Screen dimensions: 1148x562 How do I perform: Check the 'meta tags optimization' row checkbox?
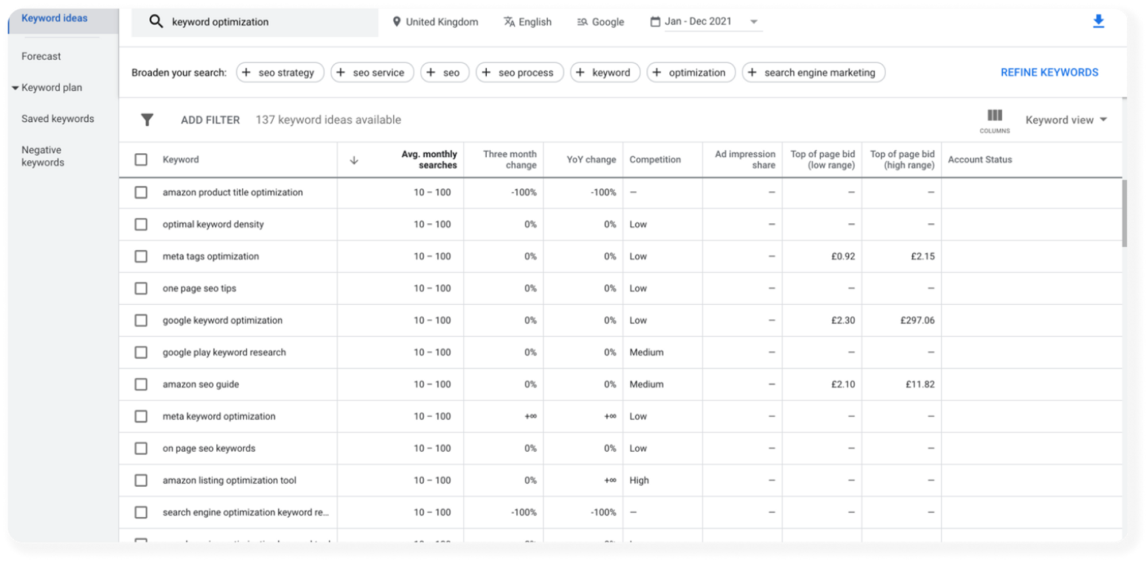point(141,256)
